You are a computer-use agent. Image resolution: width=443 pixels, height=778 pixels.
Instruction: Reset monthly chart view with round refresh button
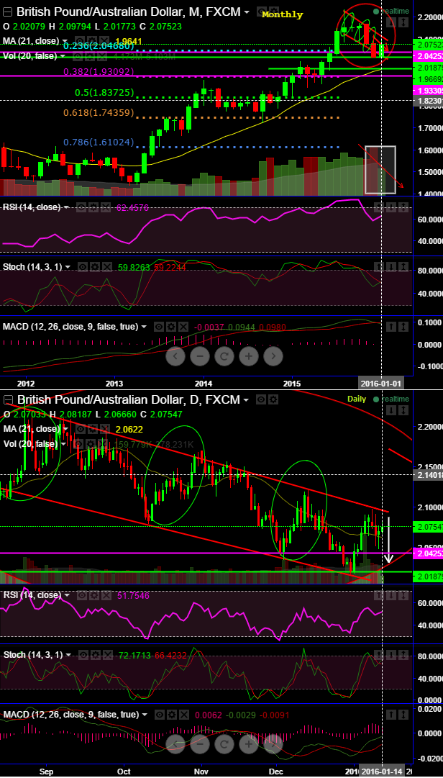[x=224, y=356]
